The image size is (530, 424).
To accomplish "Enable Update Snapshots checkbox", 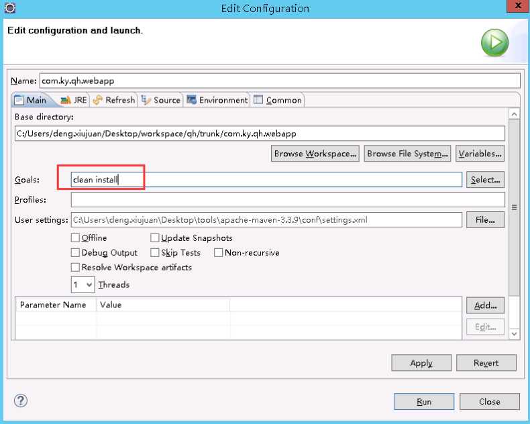I will point(155,238).
